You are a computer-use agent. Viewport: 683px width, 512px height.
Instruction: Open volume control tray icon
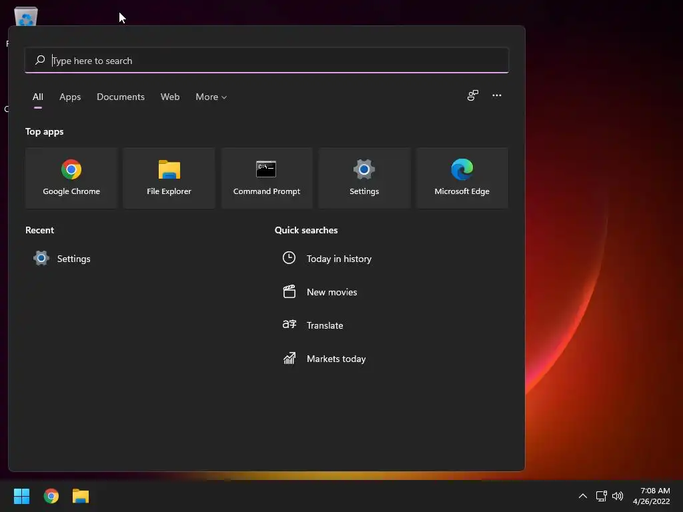tap(617, 496)
